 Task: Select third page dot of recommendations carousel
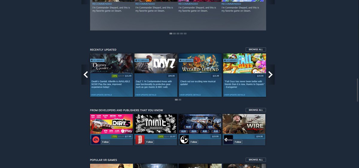click(x=178, y=34)
